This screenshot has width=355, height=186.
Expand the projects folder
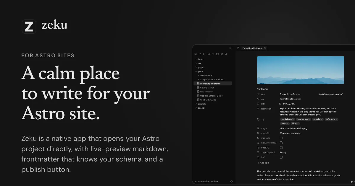[x=196, y=104]
